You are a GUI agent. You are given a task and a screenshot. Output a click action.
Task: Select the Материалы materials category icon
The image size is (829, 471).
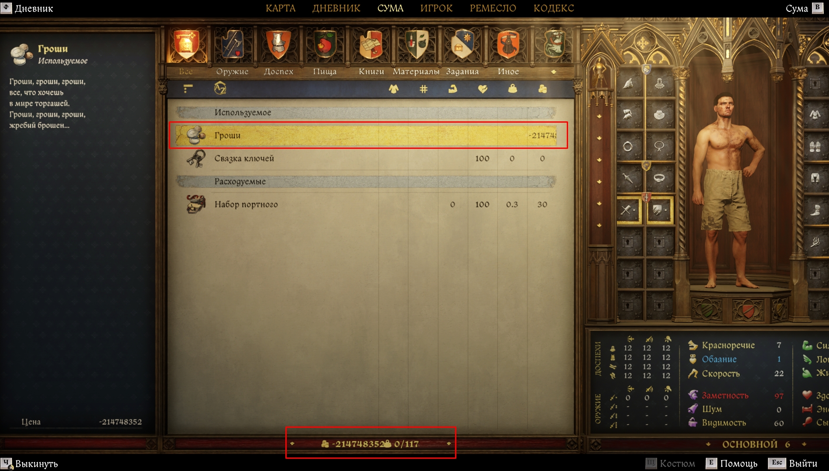tap(417, 45)
